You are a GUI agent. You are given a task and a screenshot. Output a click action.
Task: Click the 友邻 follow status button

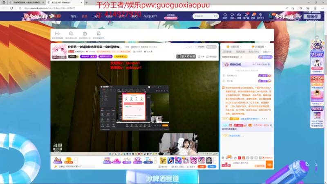189,47
